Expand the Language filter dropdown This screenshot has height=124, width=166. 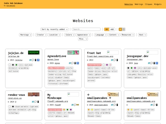(101, 35)
